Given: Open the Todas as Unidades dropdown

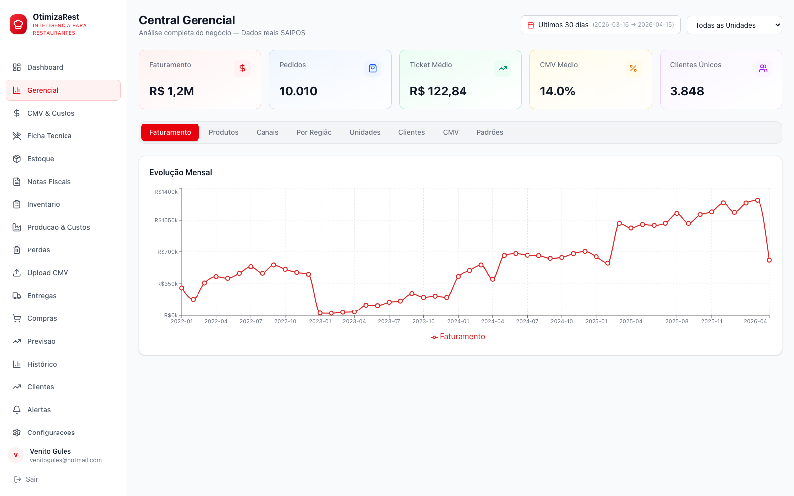Looking at the screenshot, I should tap(734, 25).
